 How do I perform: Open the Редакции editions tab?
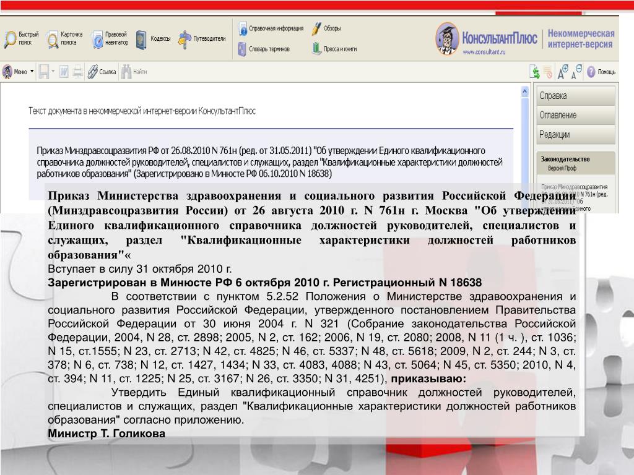point(576,134)
